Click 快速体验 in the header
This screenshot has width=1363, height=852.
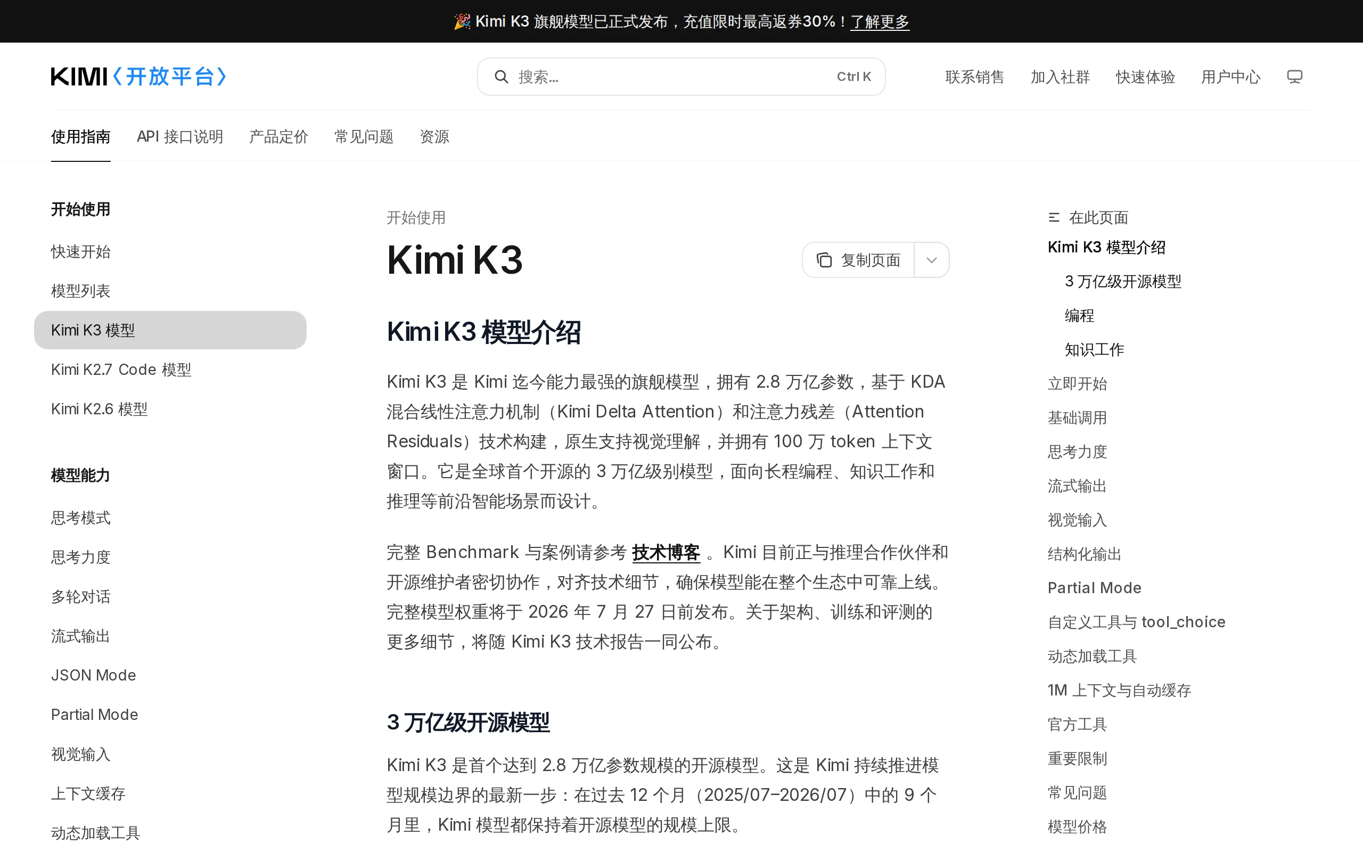1145,77
